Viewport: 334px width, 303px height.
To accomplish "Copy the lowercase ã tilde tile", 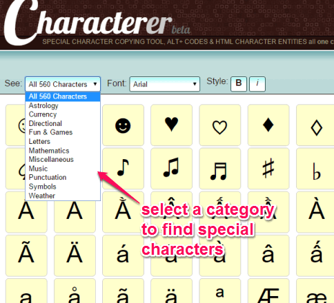I will (x=123, y=291).
